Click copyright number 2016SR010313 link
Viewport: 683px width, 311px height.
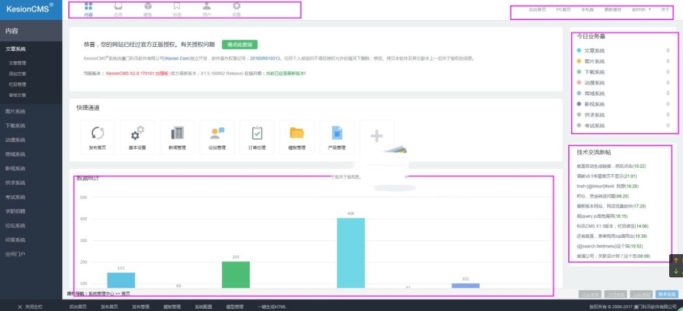[x=265, y=58]
